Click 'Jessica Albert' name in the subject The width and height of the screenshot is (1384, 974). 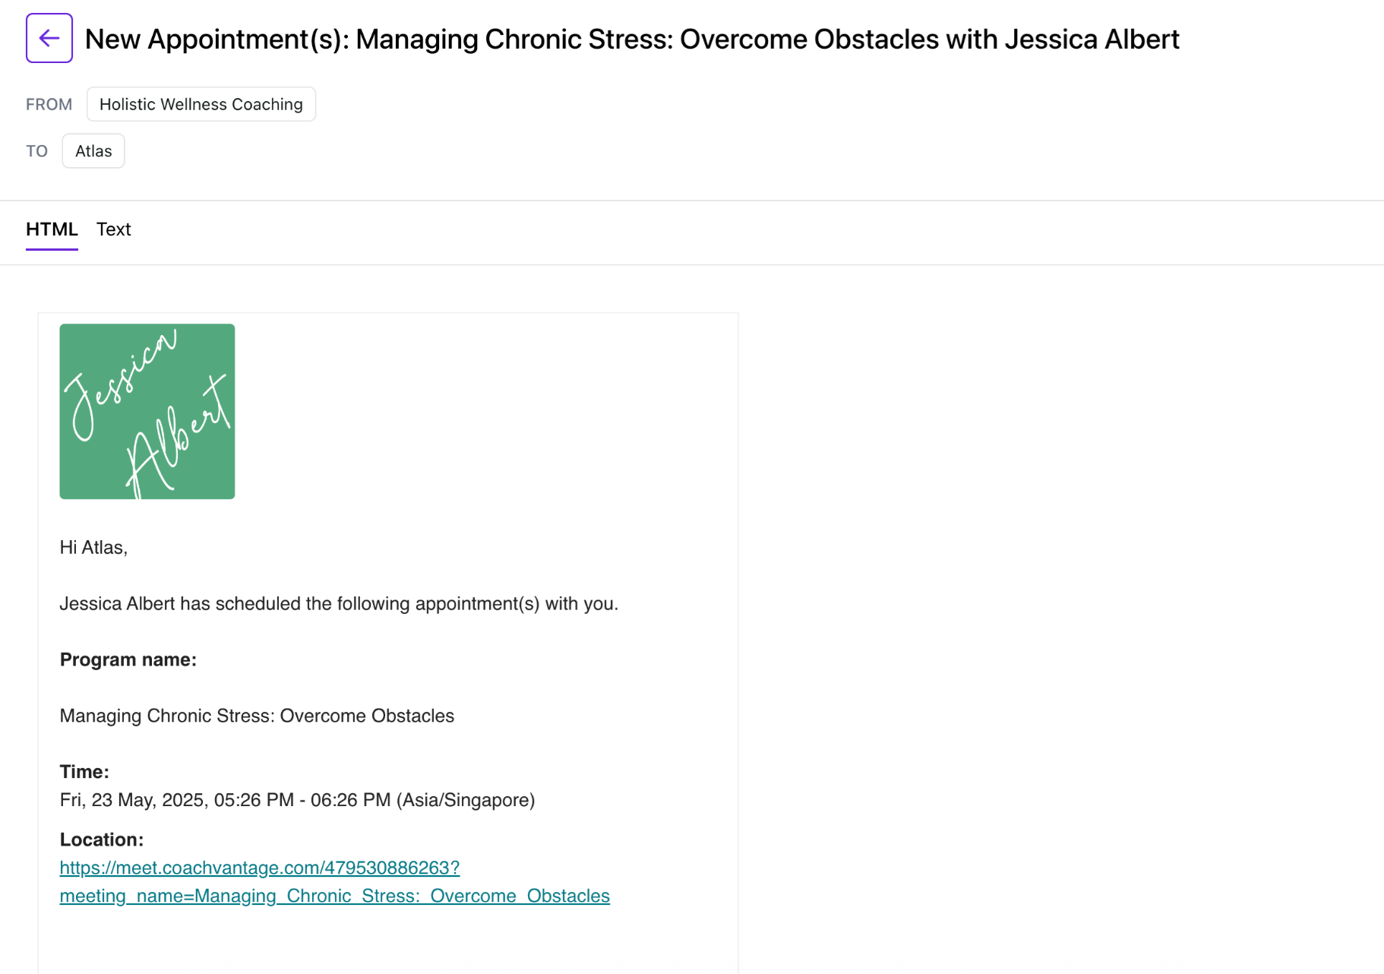point(1092,40)
